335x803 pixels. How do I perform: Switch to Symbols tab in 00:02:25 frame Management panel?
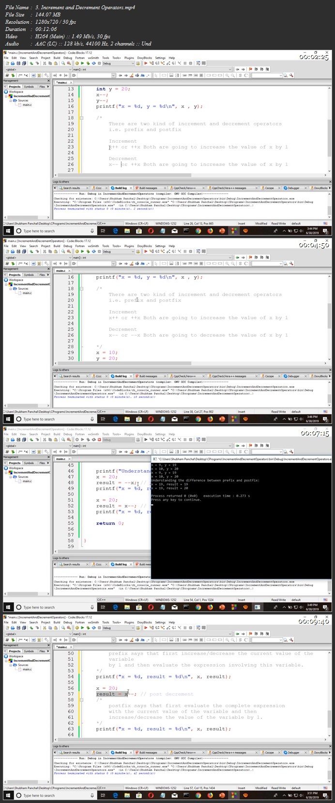pos(29,87)
